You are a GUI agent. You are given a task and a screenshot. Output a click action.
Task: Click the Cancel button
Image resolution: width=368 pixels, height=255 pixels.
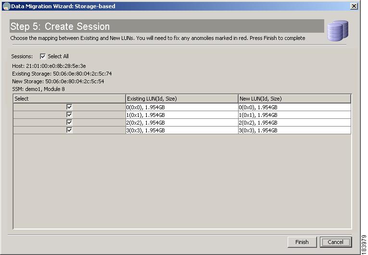[x=335, y=242]
